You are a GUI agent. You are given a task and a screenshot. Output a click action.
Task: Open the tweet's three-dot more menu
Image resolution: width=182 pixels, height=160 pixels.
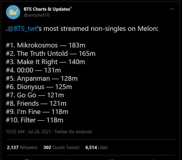tap(172, 9)
